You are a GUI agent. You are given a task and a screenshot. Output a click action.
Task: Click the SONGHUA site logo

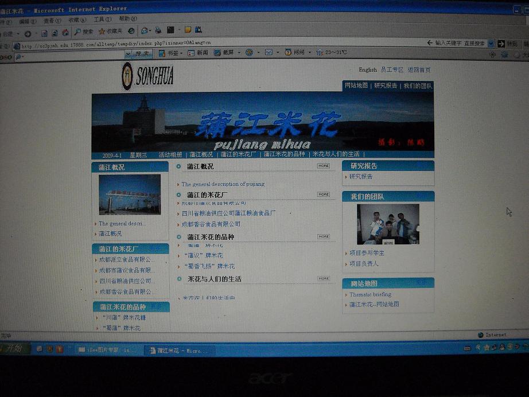[147, 76]
